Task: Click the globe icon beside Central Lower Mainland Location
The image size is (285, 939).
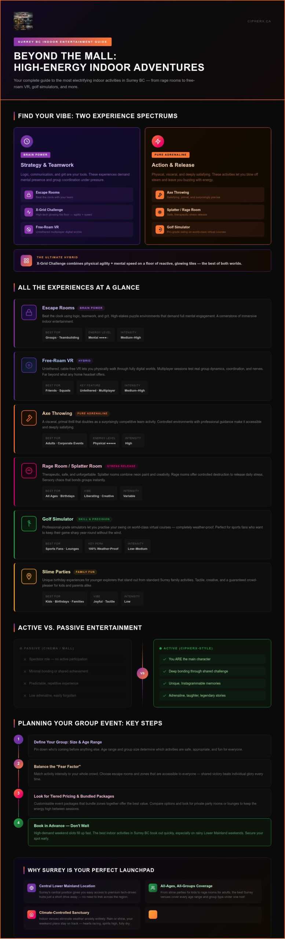Action: [x=32, y=888]
